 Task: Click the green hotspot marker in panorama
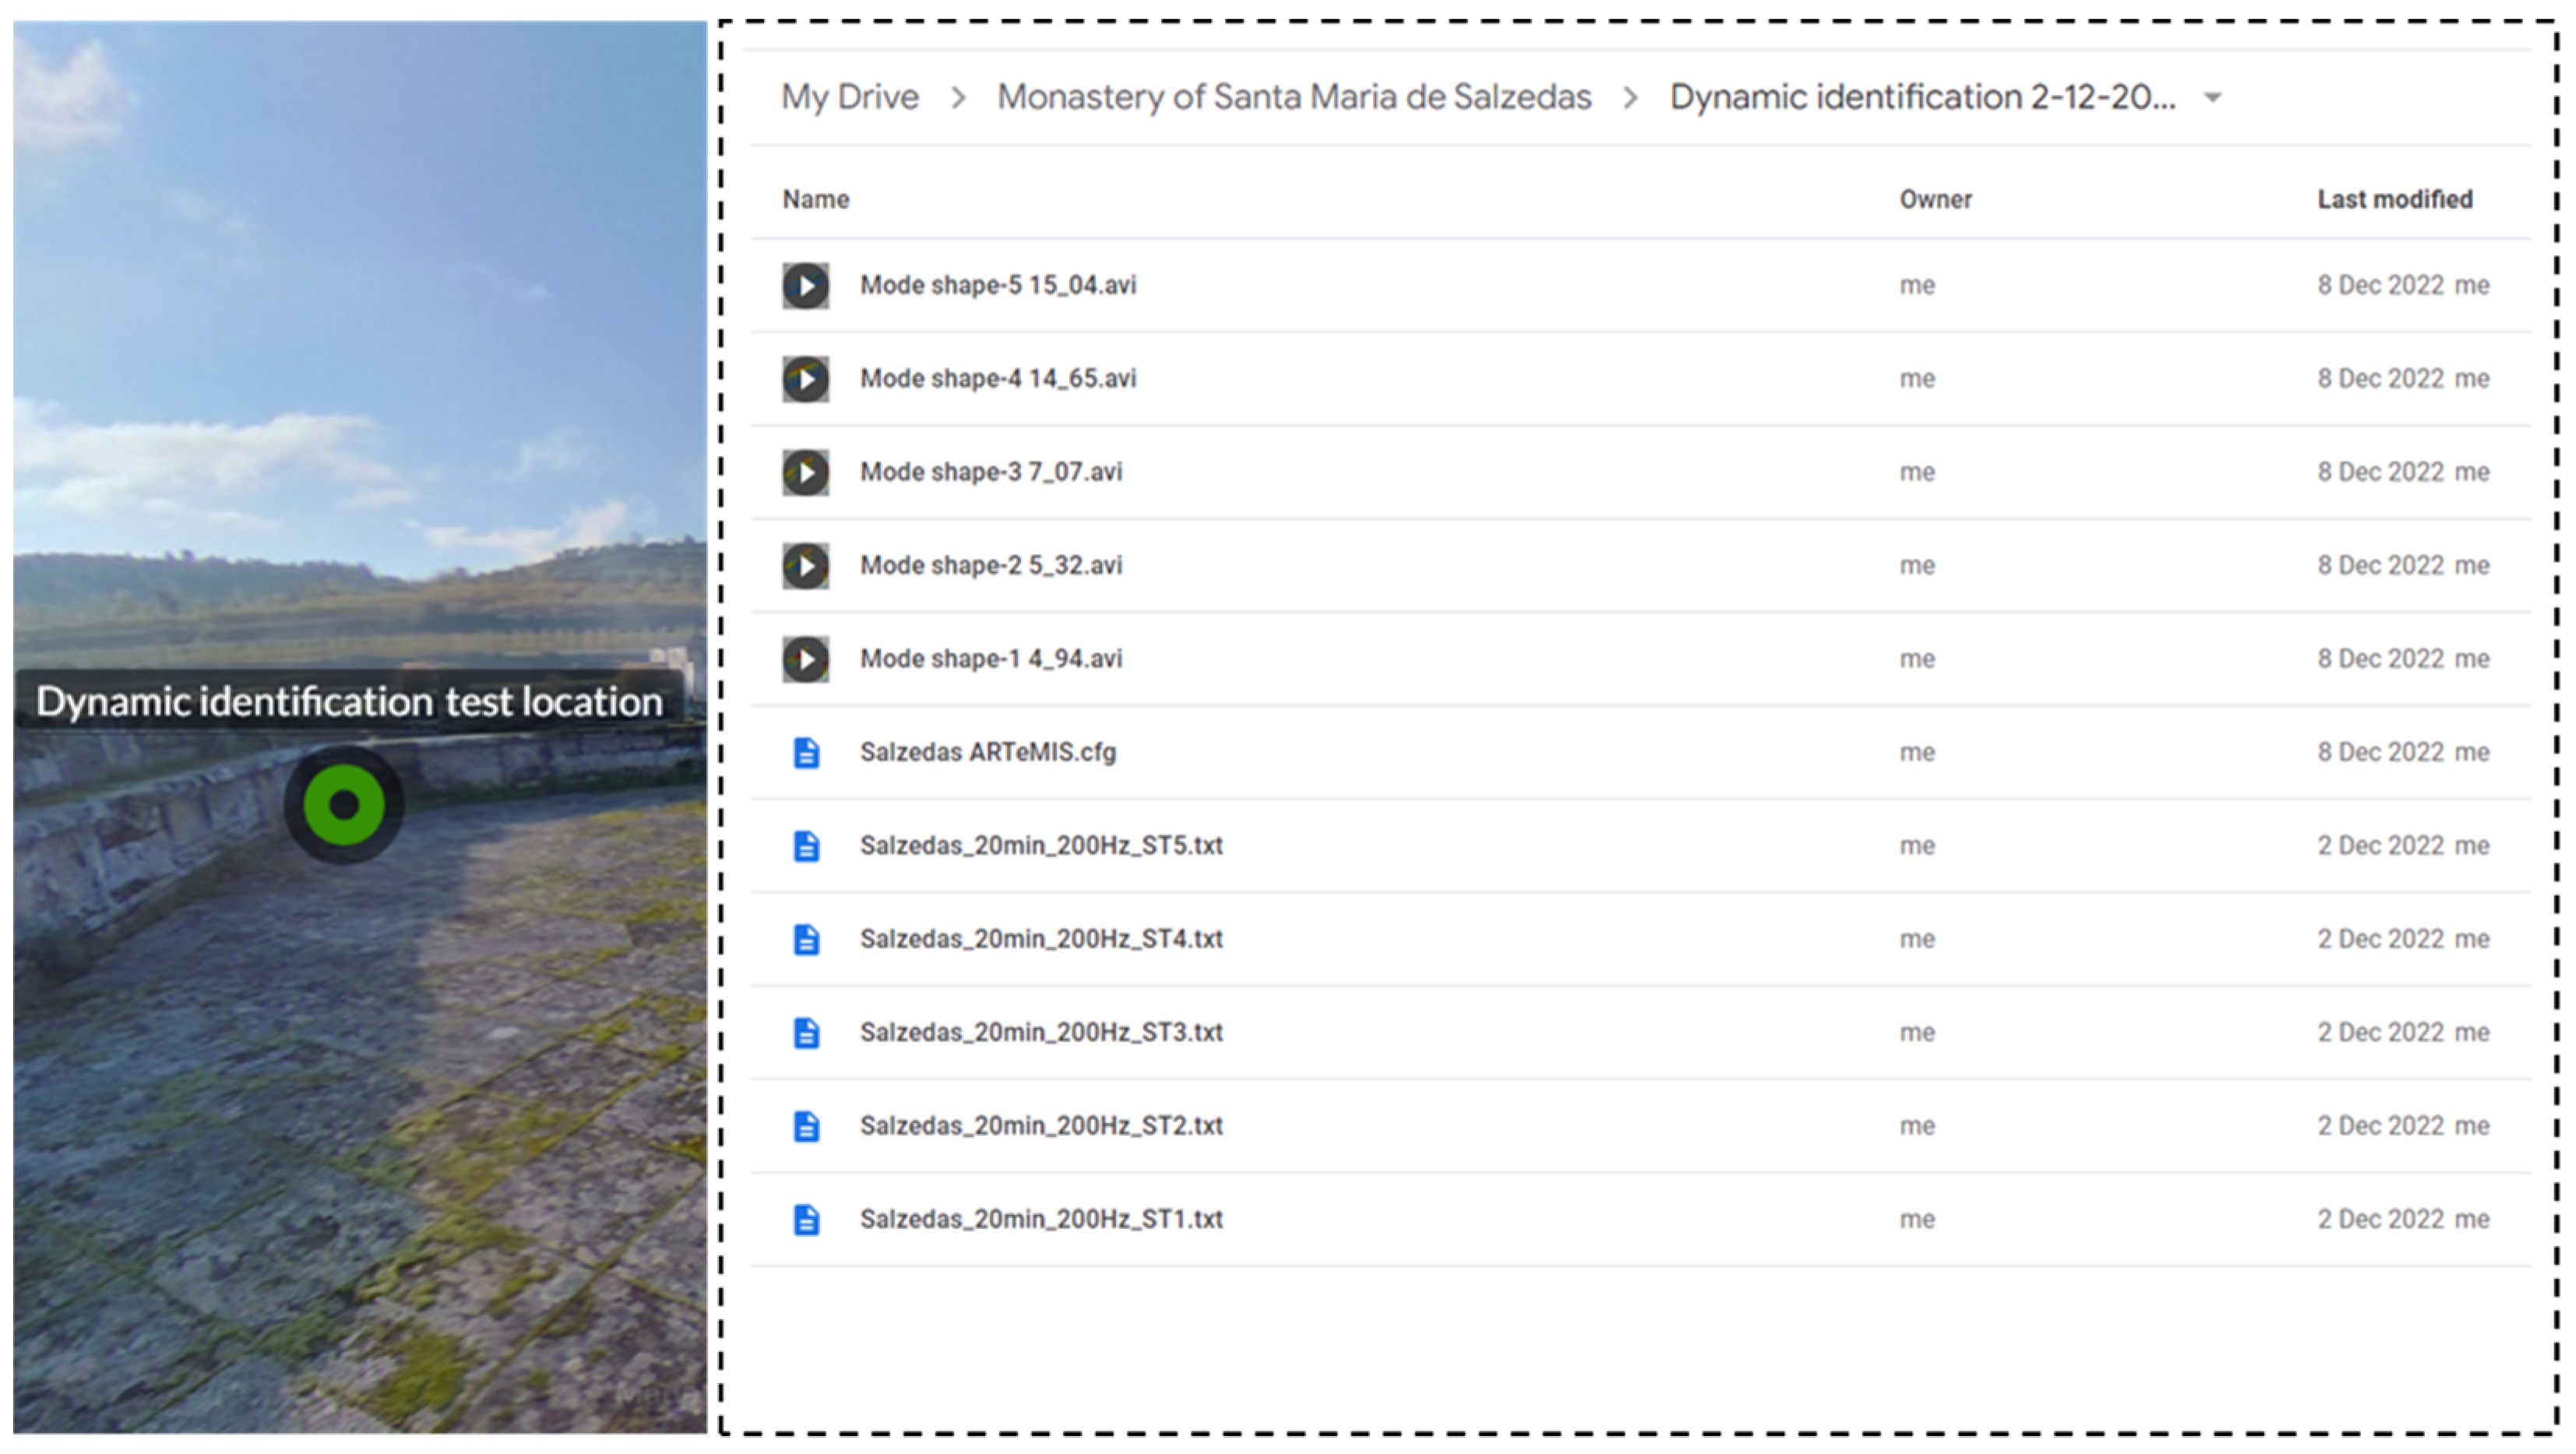point(343,804)
